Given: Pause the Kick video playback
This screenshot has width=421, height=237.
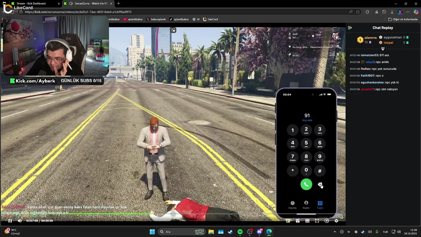Looking at the screenshot, I should coord(10,221).
